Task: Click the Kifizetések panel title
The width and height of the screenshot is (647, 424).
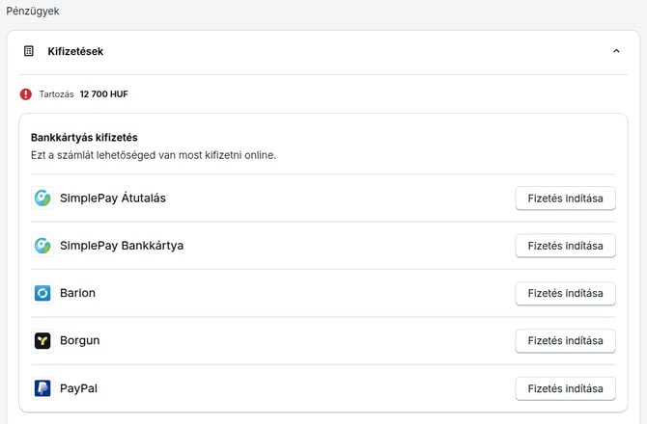Action: (75, 51)
